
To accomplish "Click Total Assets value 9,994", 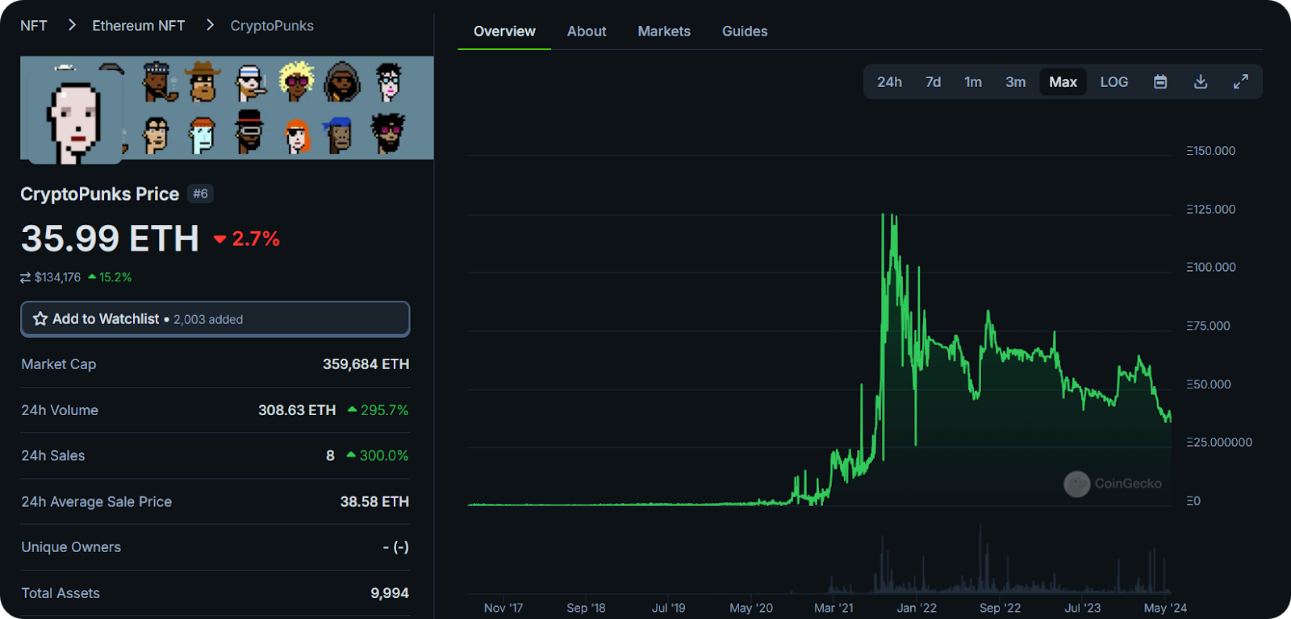I will pos(390,593).
